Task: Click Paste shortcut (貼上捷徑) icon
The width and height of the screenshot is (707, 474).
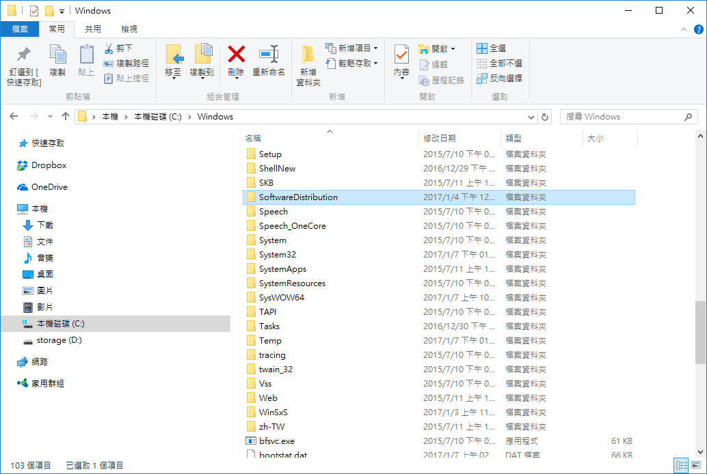Action: [x=108, y=79]
